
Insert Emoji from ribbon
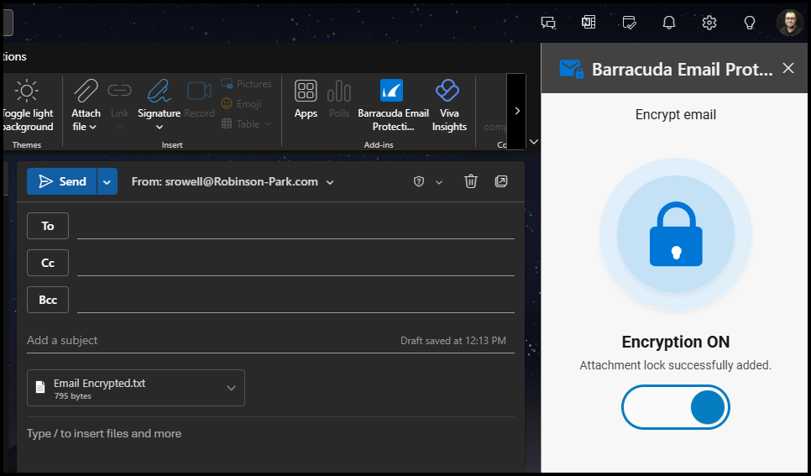[242, 104]
